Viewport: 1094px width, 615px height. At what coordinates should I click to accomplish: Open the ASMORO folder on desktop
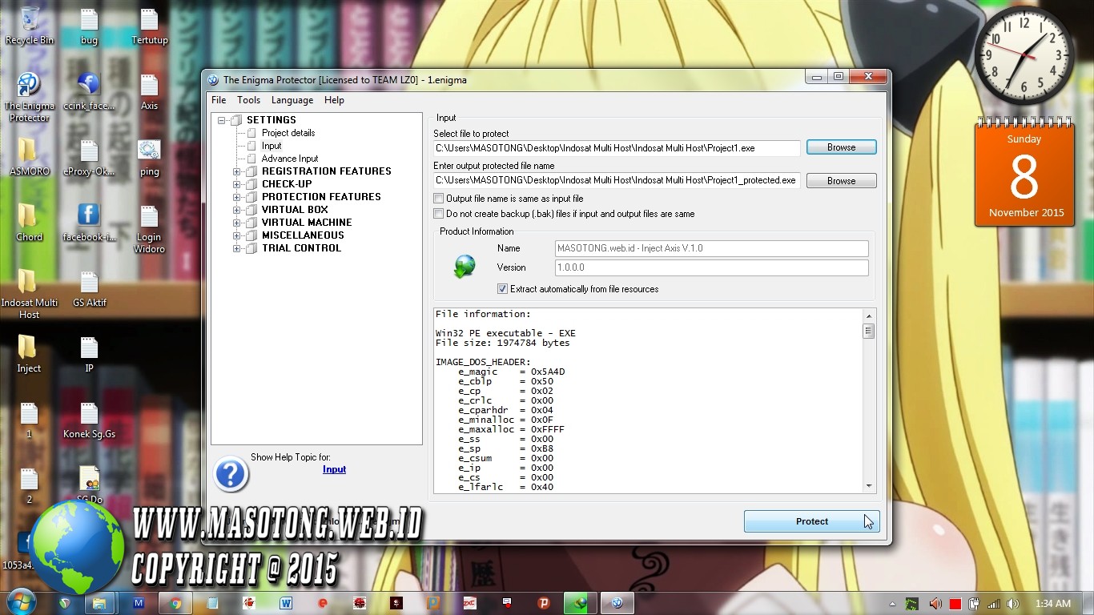[x=30, y=156]
